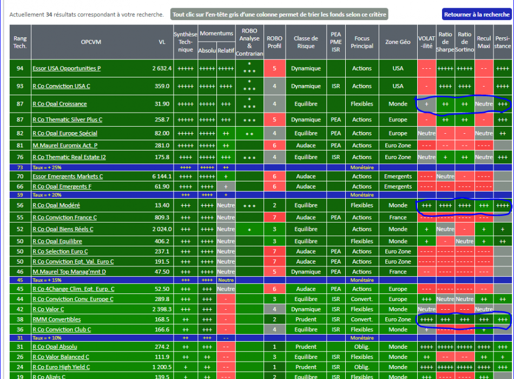Open R Co Euro High Yield C

(61, 367)
